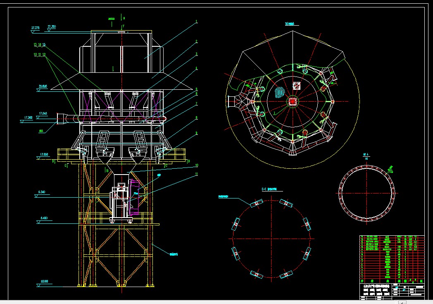Select the 27.350 elevation marker
The image size is (433, 304).
pyautogui.click(x=52, y=26)
